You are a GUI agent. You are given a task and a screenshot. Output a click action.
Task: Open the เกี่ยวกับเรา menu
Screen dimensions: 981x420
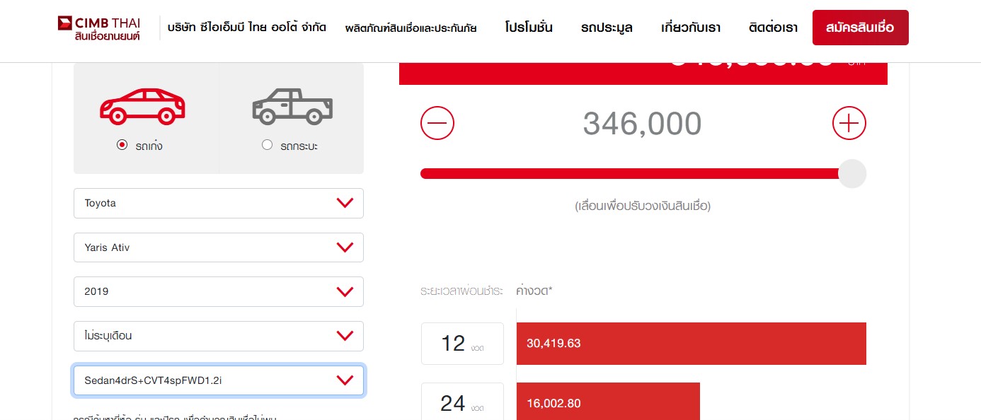pos(690,28)
